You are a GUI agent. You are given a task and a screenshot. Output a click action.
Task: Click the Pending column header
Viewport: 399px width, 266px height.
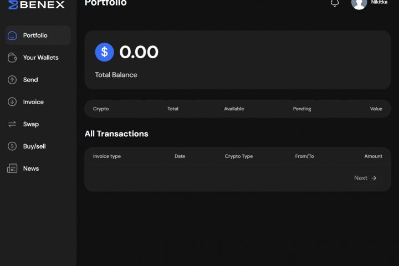(x=302, y=109)
